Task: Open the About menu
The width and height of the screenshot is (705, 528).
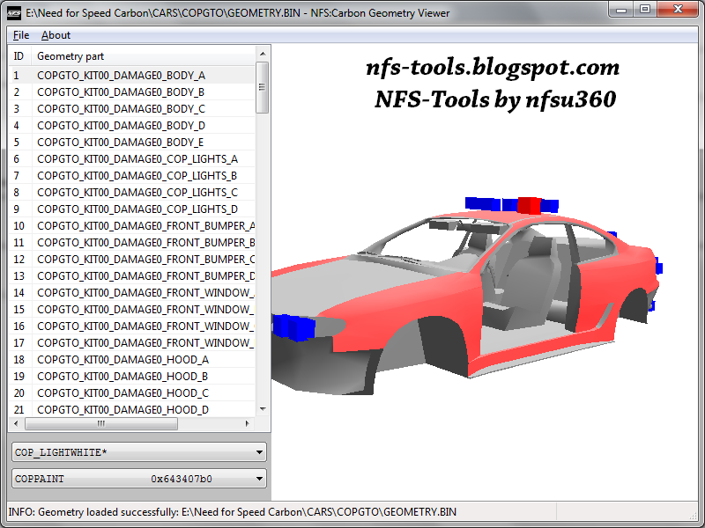Action: 56,35
